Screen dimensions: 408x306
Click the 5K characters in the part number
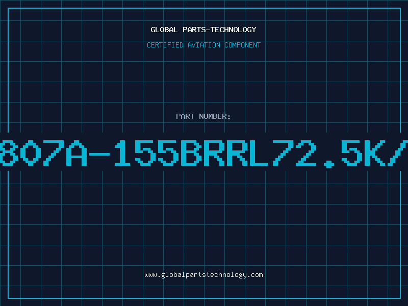tap(364, 152)
